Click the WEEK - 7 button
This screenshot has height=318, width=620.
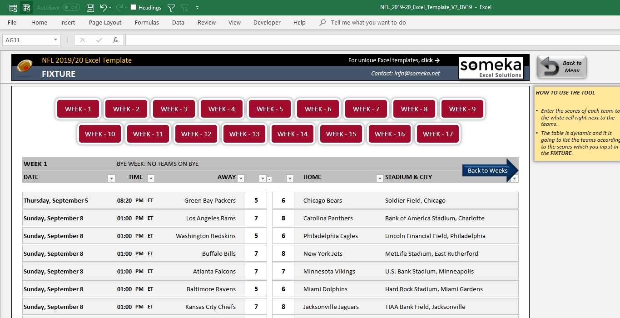tap(366, 109)
